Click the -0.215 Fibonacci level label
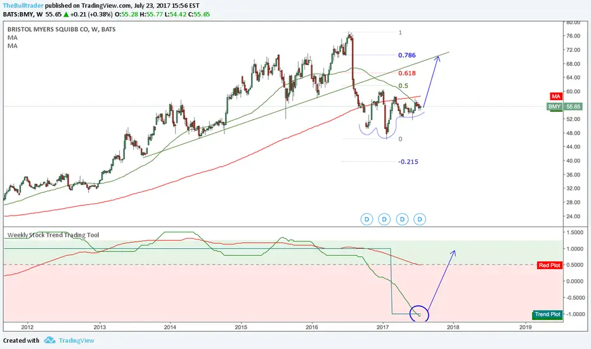This screenshot has height=349, width=591. (x=408, y=161)
